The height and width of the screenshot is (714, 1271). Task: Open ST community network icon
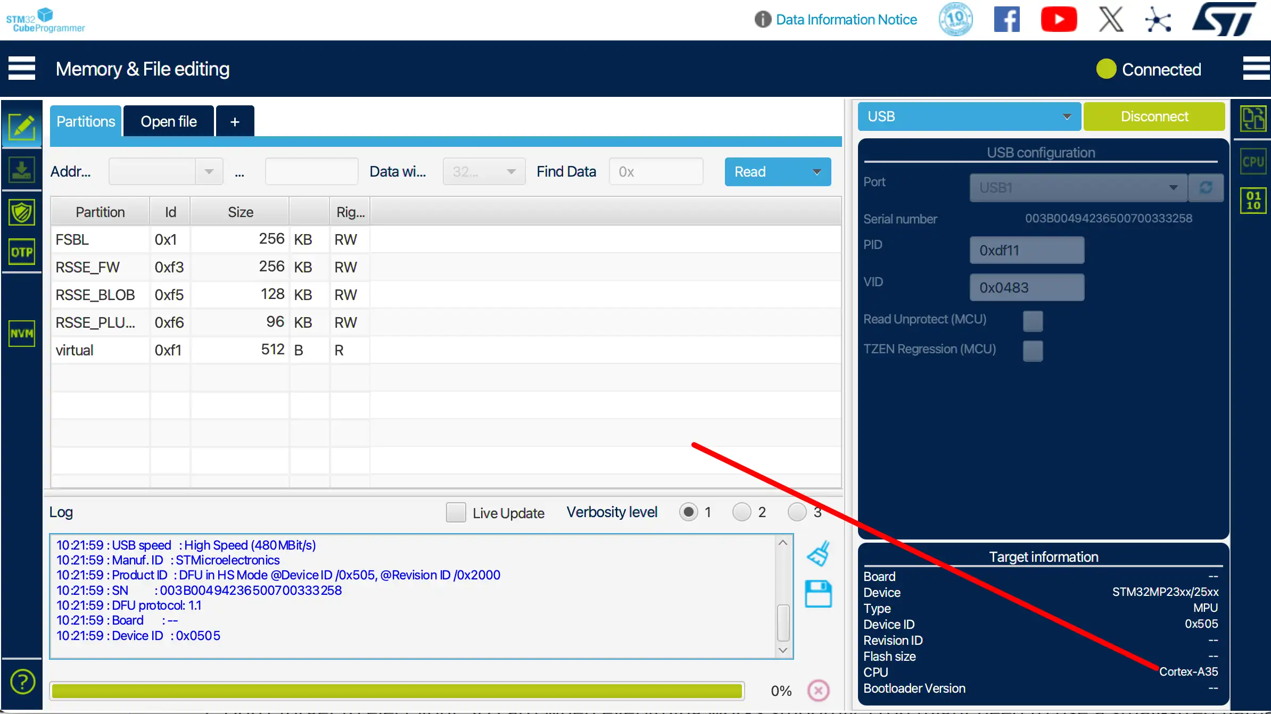[x=1158, y=20]
